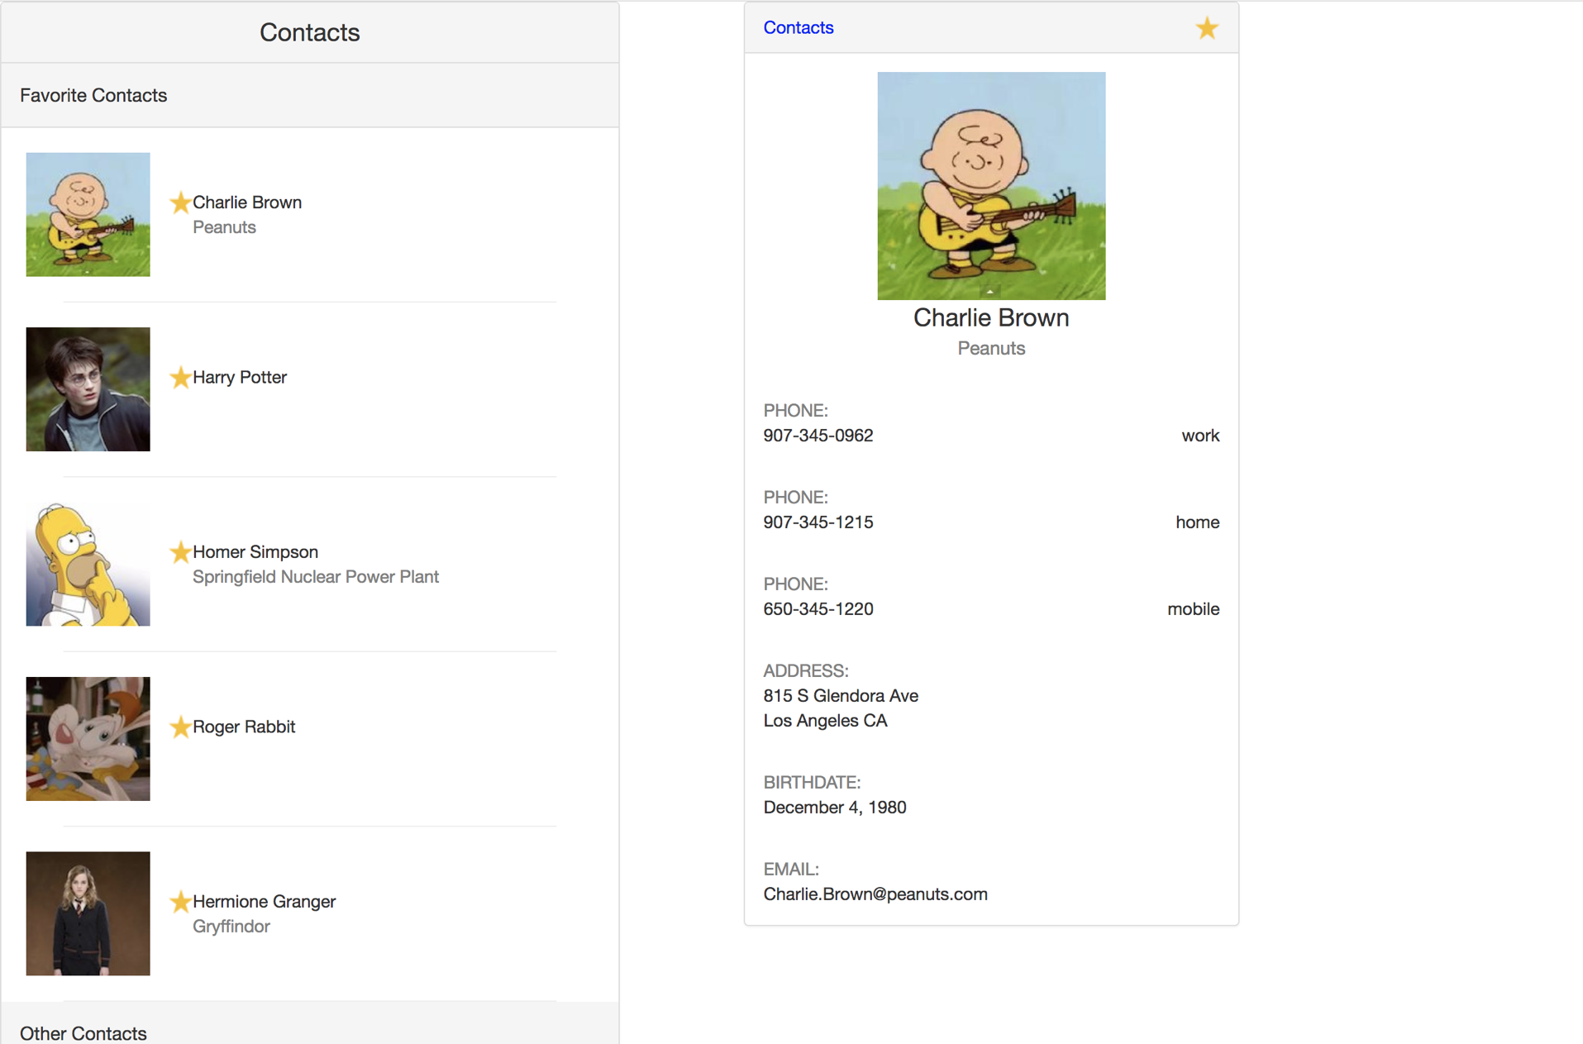Click the mobile phone number 650-345-1220

pyautogui.click(x=818, y=609)
